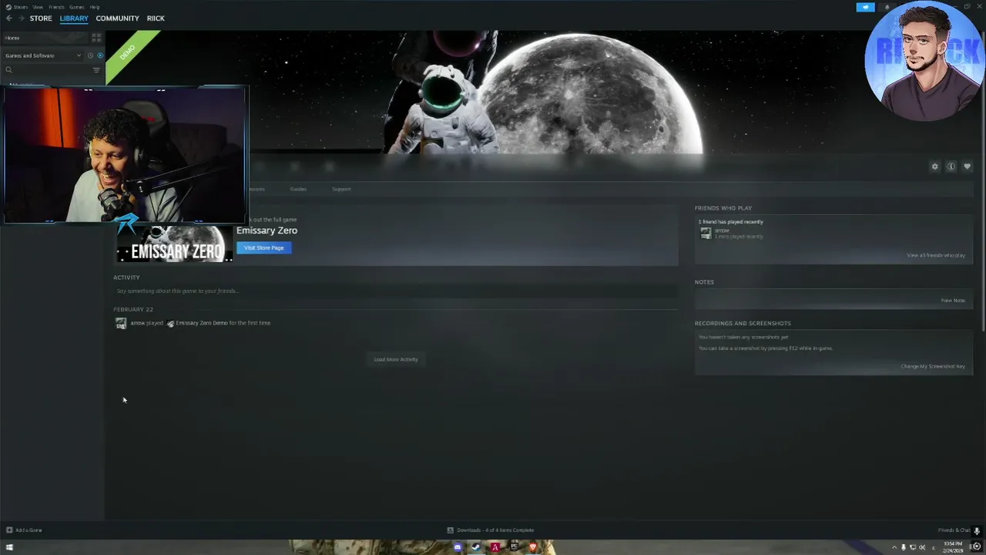
Task: Click the taskbar clock showing 10:54 PM
Action: click(952, 547)
